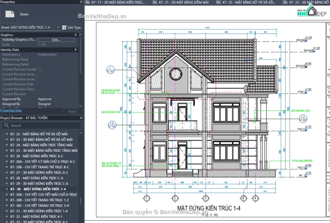The width and height of the screenshot is (330, 223).
Task: Click the view icon on the KT-21 tab
Action: [x=155, y=2]
